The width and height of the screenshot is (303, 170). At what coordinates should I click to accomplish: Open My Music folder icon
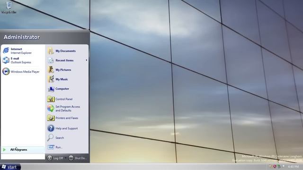(51, 79)
